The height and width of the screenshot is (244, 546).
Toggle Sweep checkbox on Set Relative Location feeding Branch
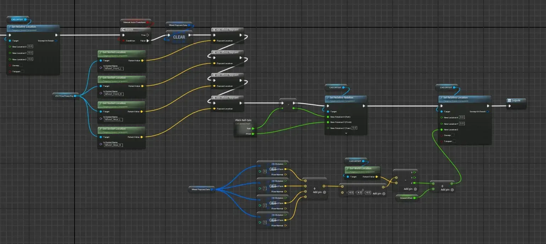[x=22, y=65]
